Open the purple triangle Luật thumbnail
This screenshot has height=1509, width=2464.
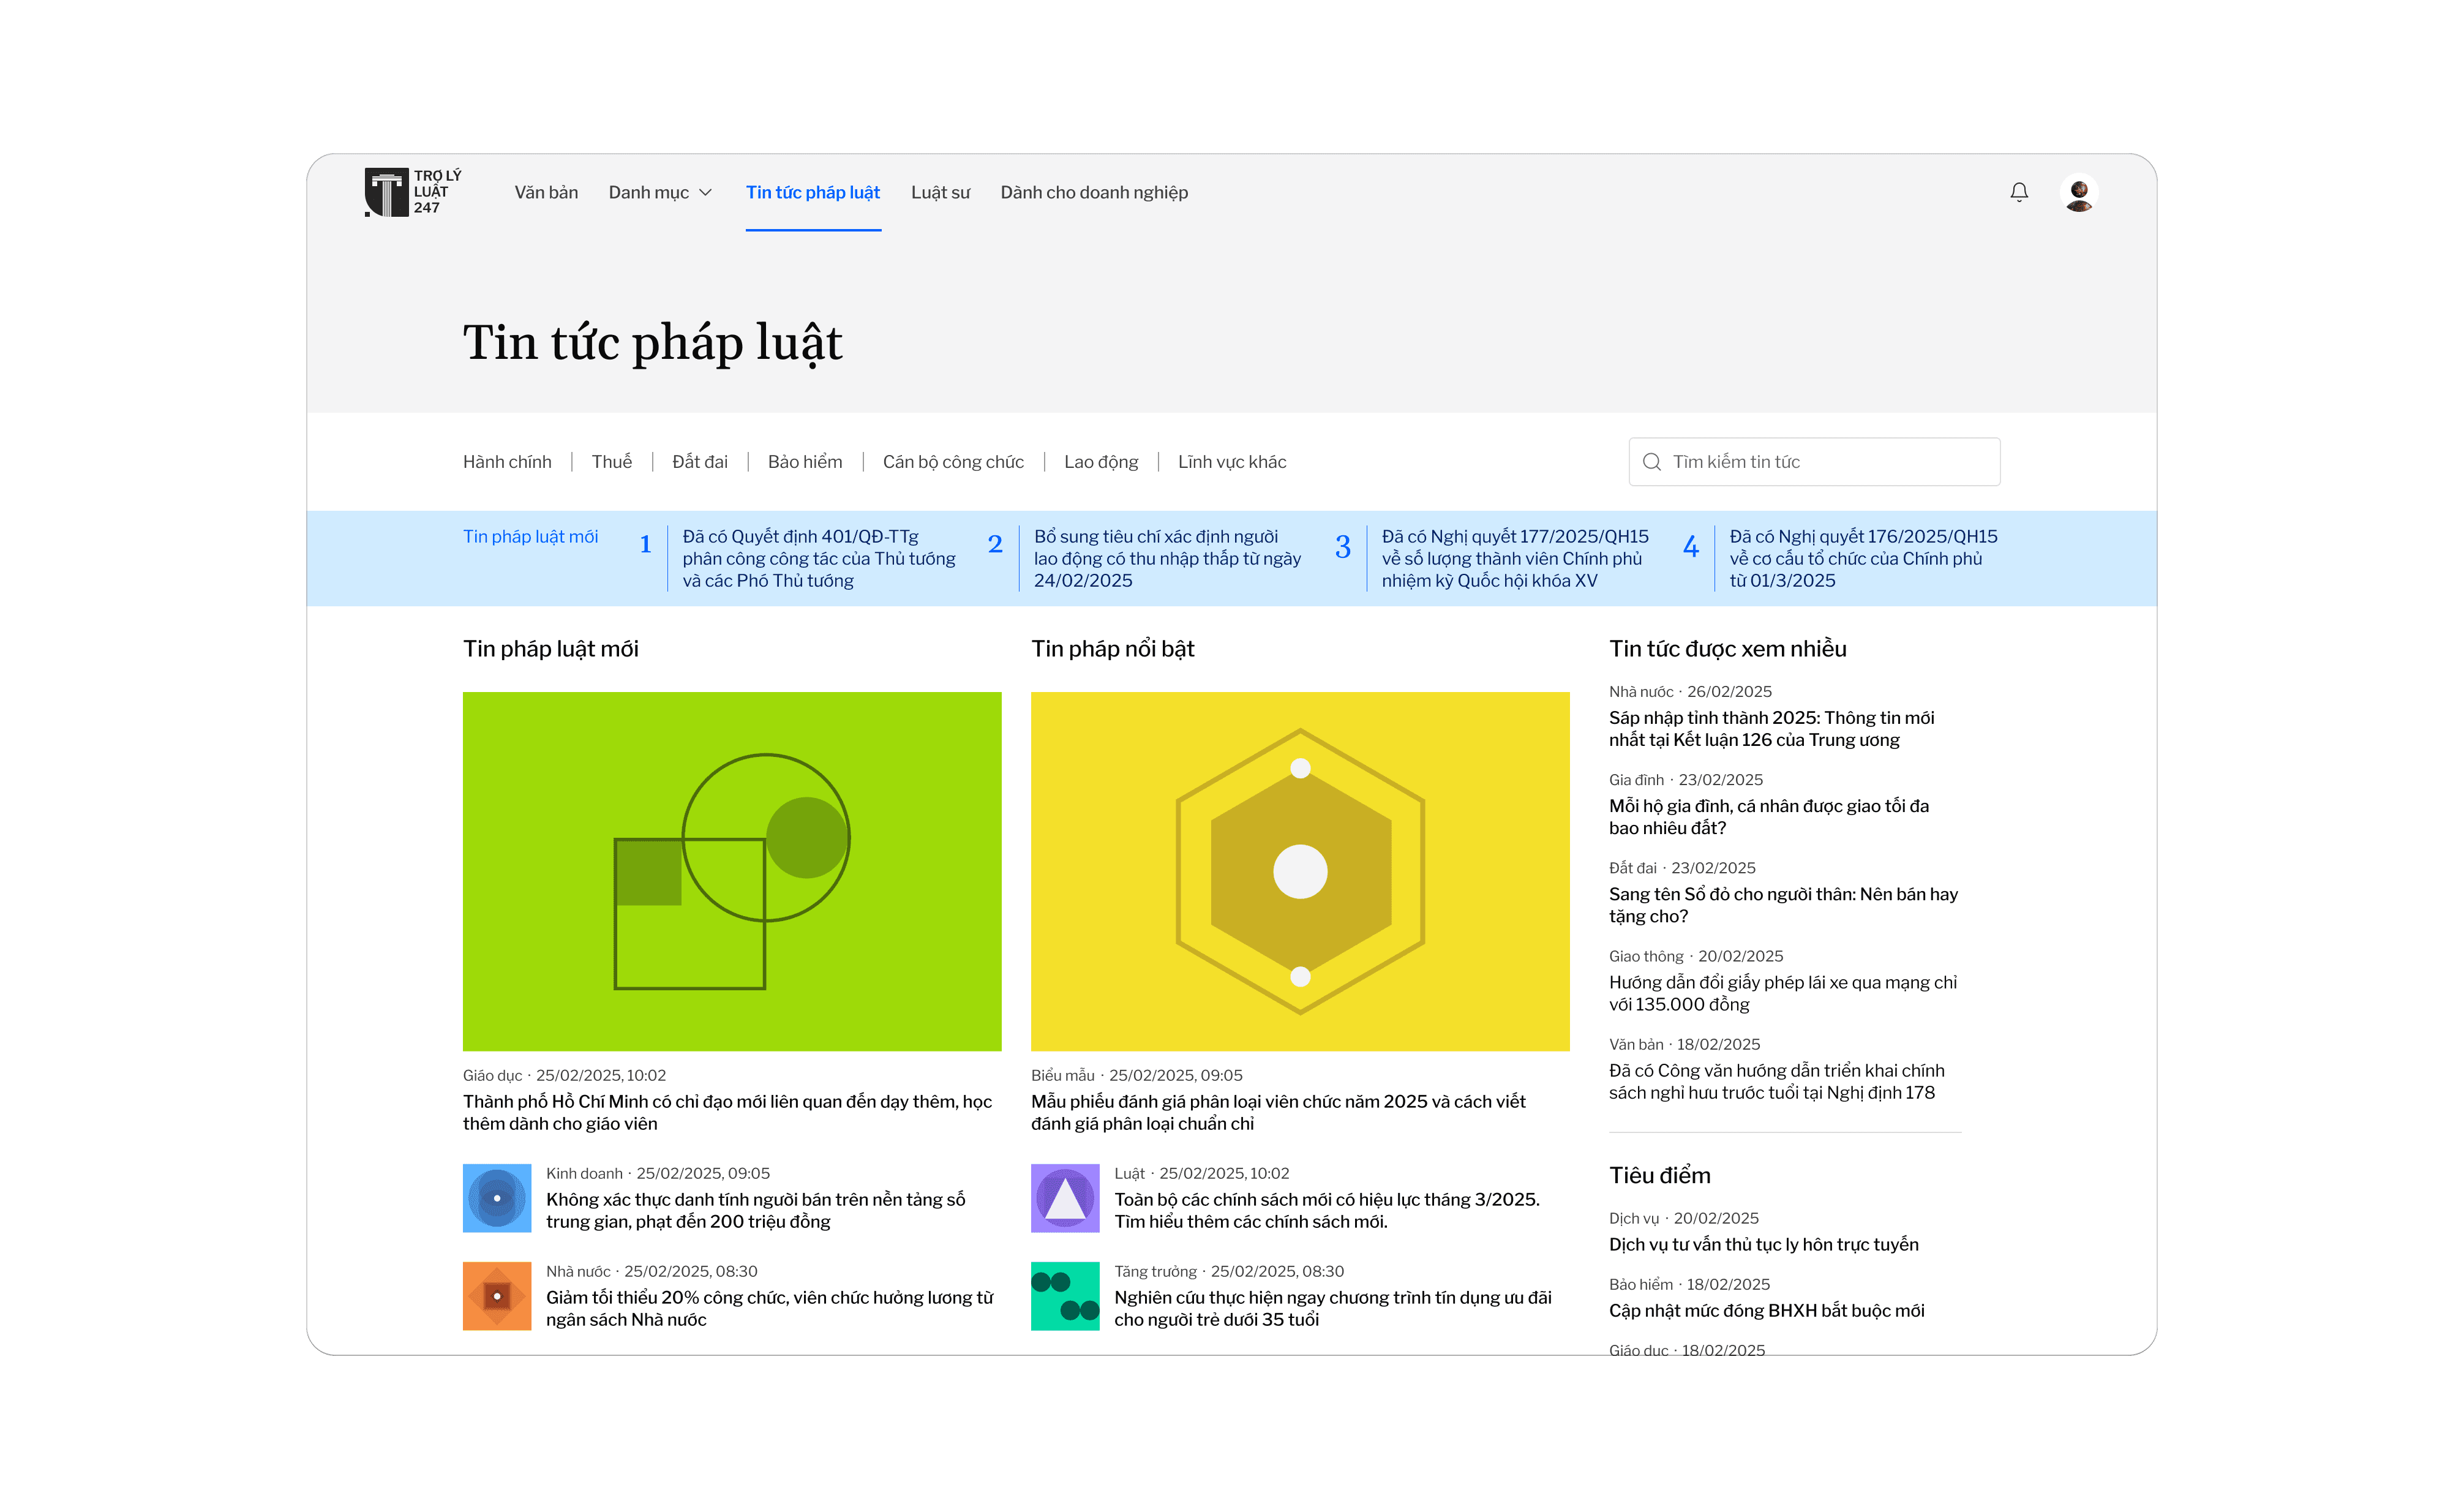(1065, 1198)
